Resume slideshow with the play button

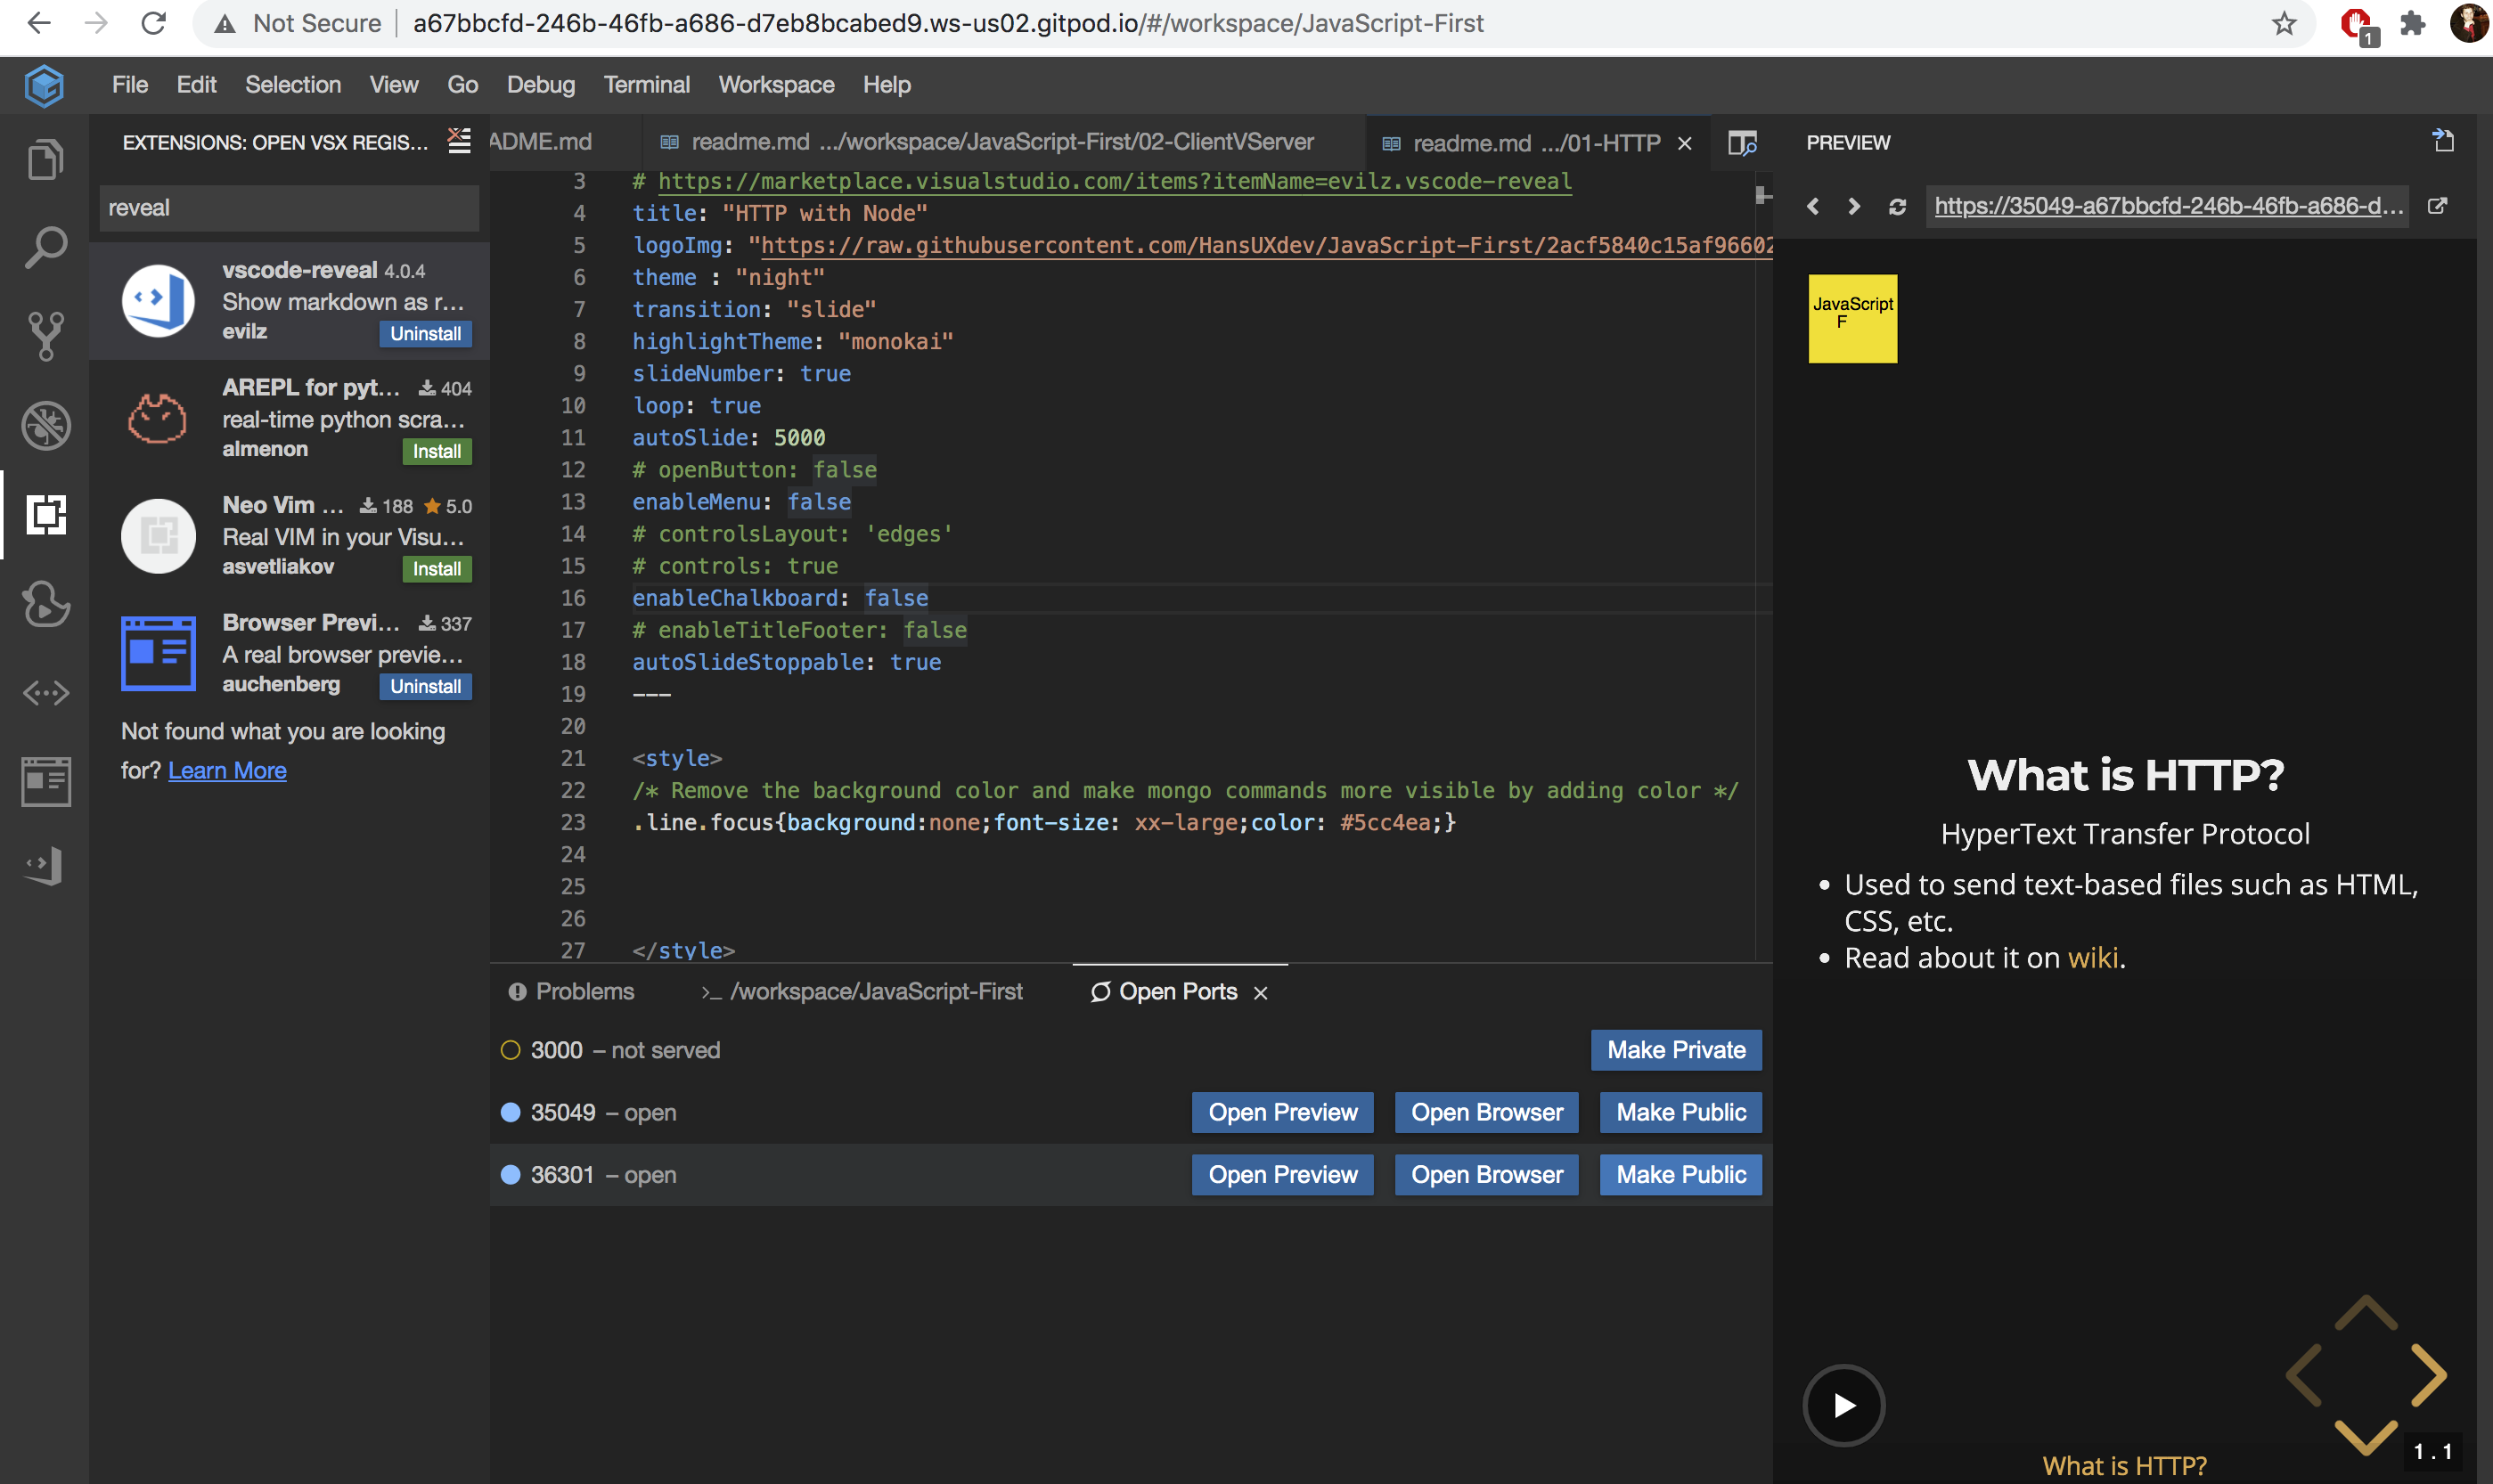coord(1843,1404)
